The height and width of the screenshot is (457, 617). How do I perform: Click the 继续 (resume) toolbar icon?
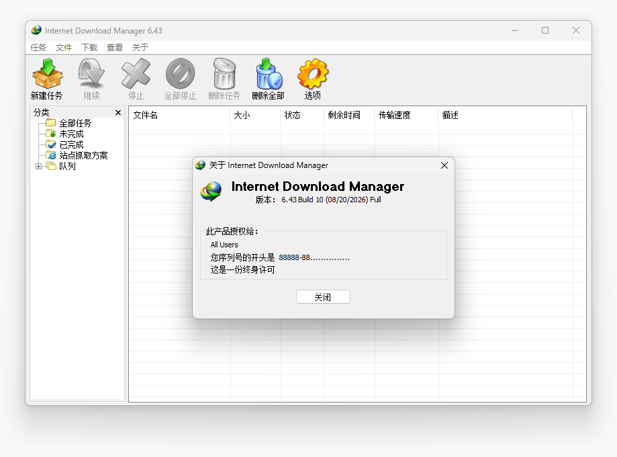coord(91,74)
